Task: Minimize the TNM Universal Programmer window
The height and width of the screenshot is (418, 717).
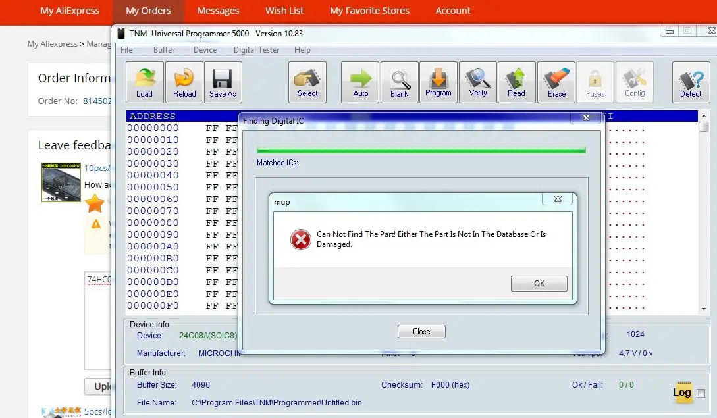Action: click(x=670, y=31)
